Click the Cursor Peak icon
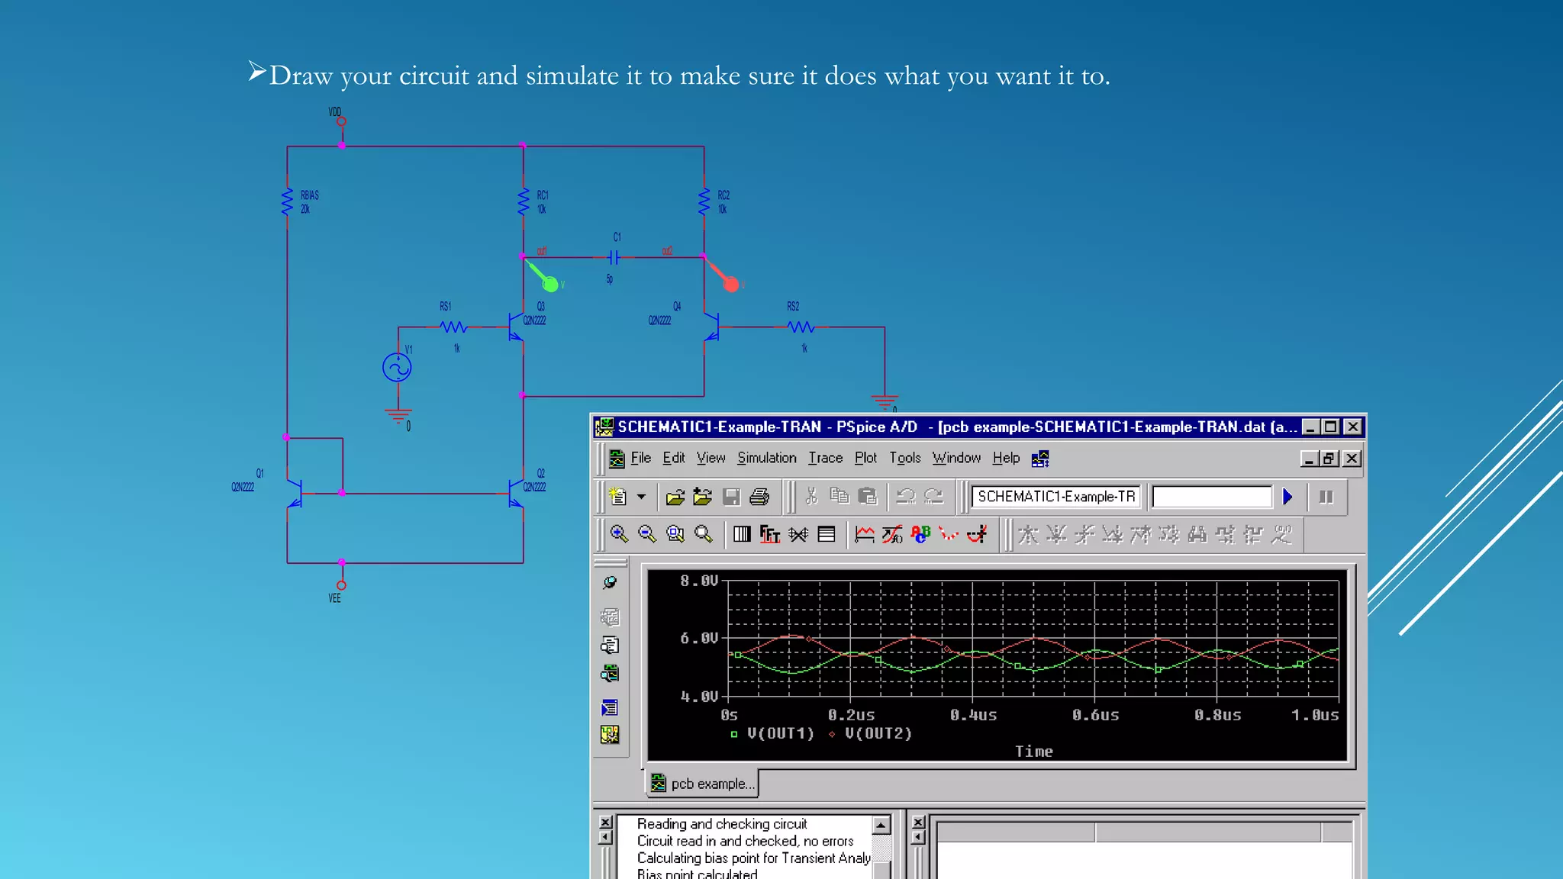The image size is (1563, 879). coord(1028,534)
